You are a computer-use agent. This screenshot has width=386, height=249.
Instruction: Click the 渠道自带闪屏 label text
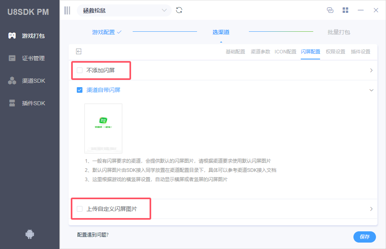pos(103,90)
